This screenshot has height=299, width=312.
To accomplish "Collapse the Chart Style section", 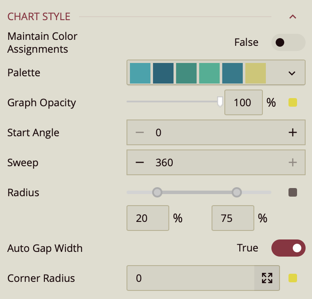I will (293, 17).
